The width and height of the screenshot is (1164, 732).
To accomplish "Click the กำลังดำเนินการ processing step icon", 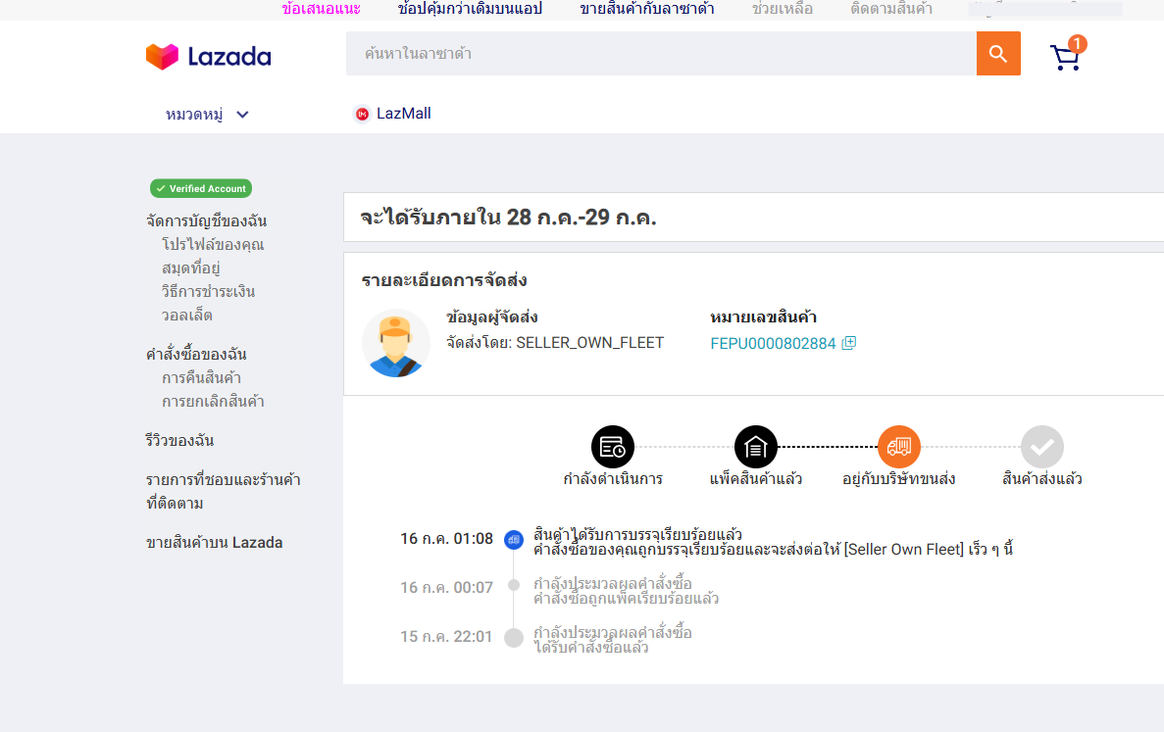I will (613, 447).
